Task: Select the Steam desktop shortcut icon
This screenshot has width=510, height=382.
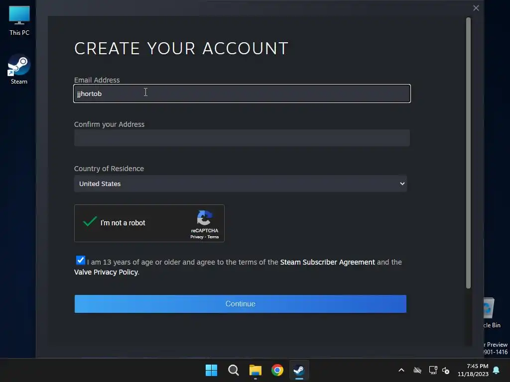Action: 19,69
